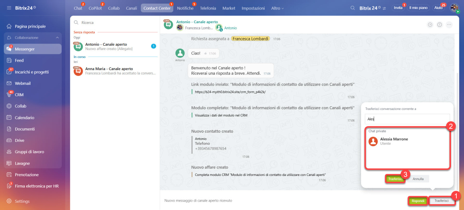Go to Feed in the sidebar

[33, 61]
